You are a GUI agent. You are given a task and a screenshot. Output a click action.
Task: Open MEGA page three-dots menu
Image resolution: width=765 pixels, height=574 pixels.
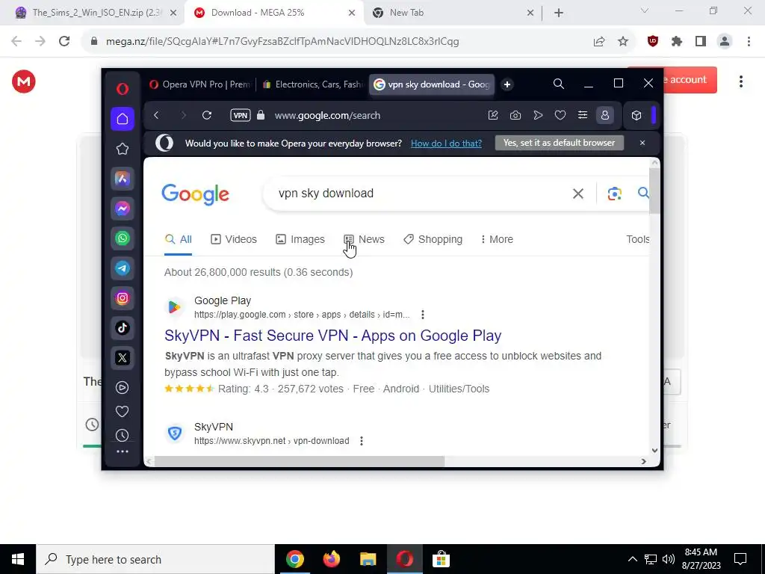740,81
